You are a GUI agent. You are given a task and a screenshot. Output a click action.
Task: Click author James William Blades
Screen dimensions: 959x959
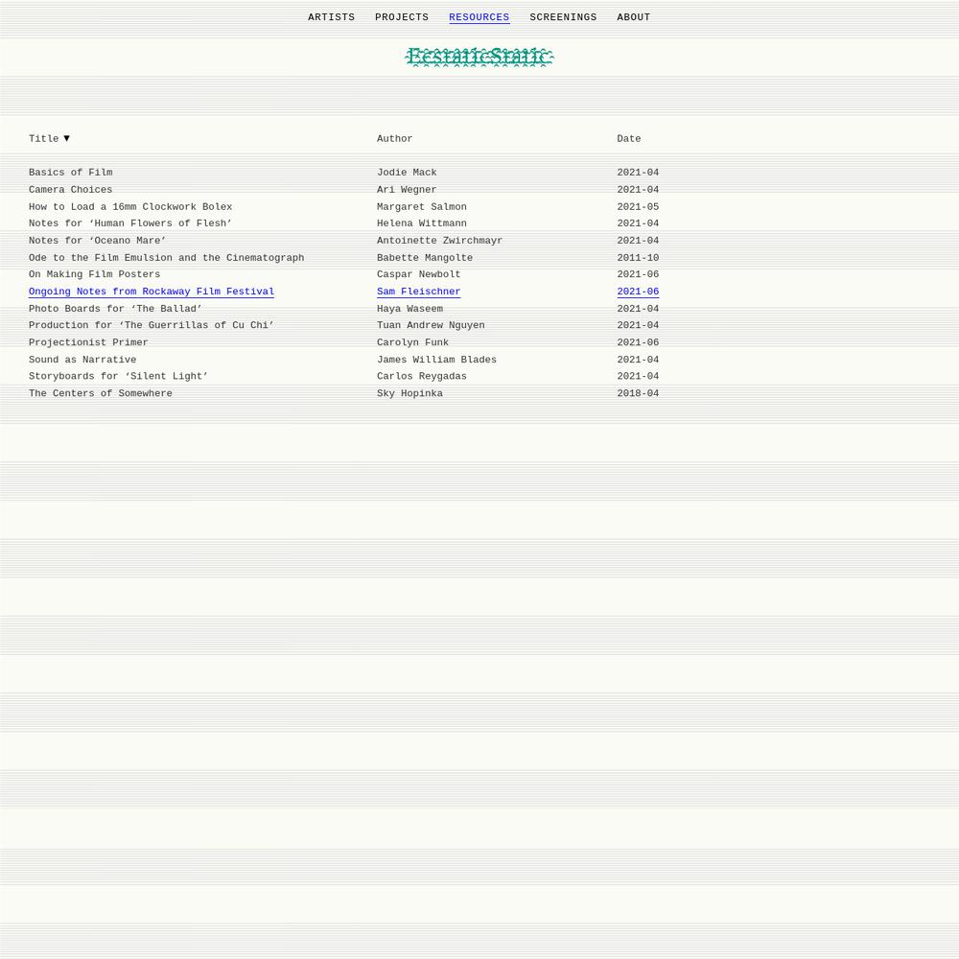tap(436, 360)
